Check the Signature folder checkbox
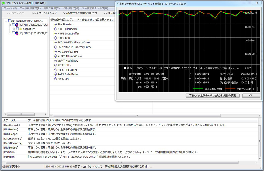 coord(17,29)
